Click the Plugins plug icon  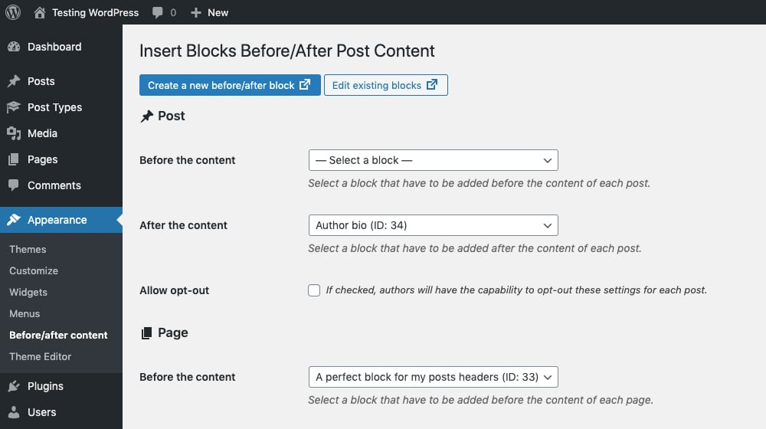pos(13,386)
